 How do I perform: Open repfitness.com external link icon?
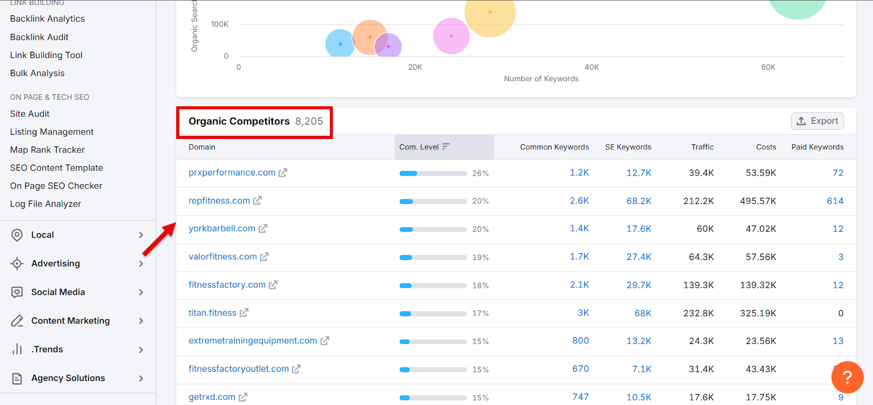coord(257,201)
